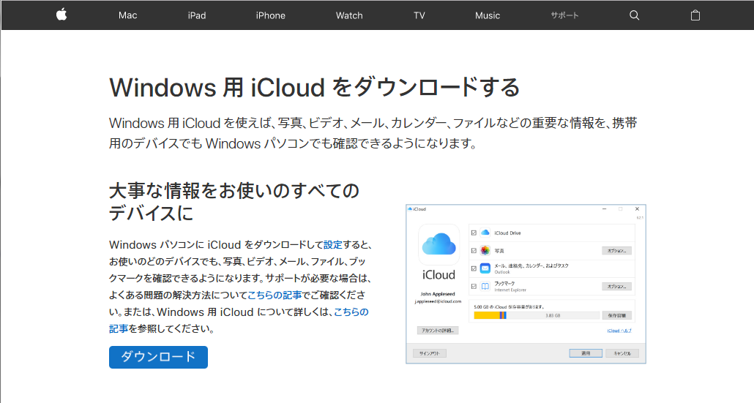Click the オプション button beside ブックマーク

pyautogui.click(x=616, y=286)
